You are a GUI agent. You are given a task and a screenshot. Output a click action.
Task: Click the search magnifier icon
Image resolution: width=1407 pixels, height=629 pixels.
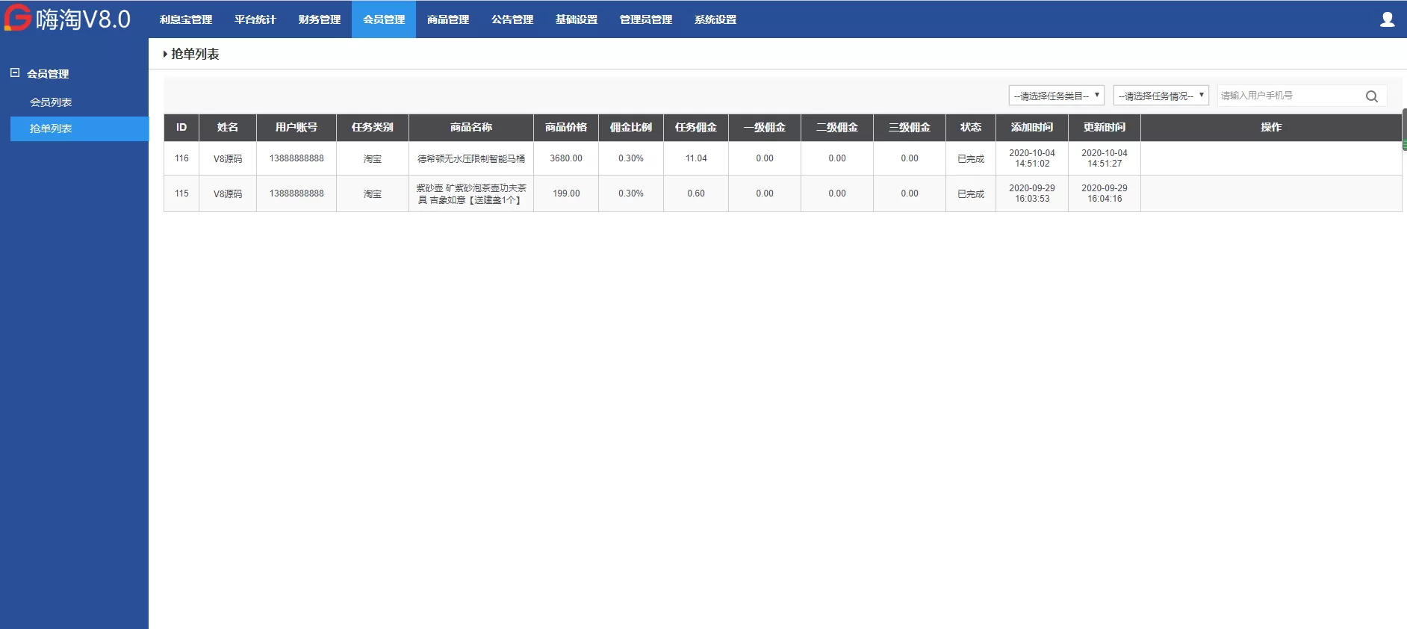tap(1371, 96)
